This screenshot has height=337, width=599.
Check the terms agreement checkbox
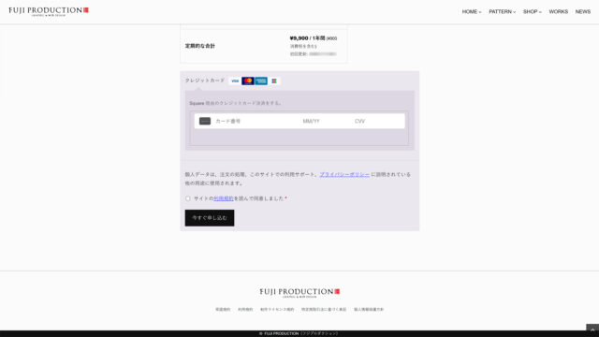(x=187, y=198)
